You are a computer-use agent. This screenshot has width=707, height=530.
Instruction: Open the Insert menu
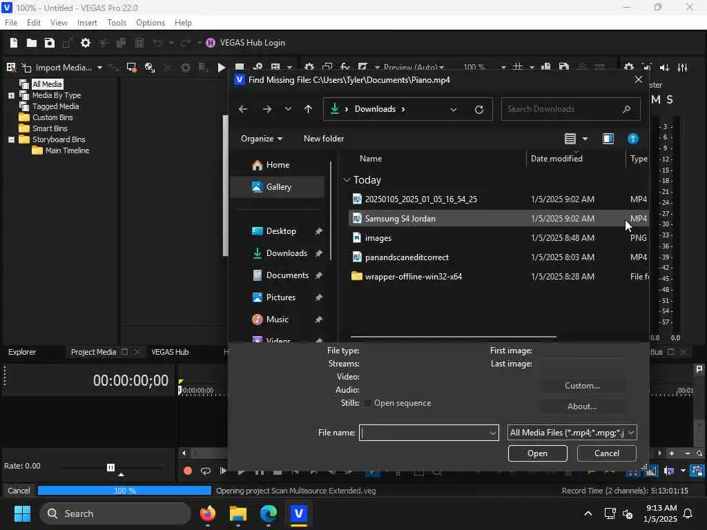point(87,23)
